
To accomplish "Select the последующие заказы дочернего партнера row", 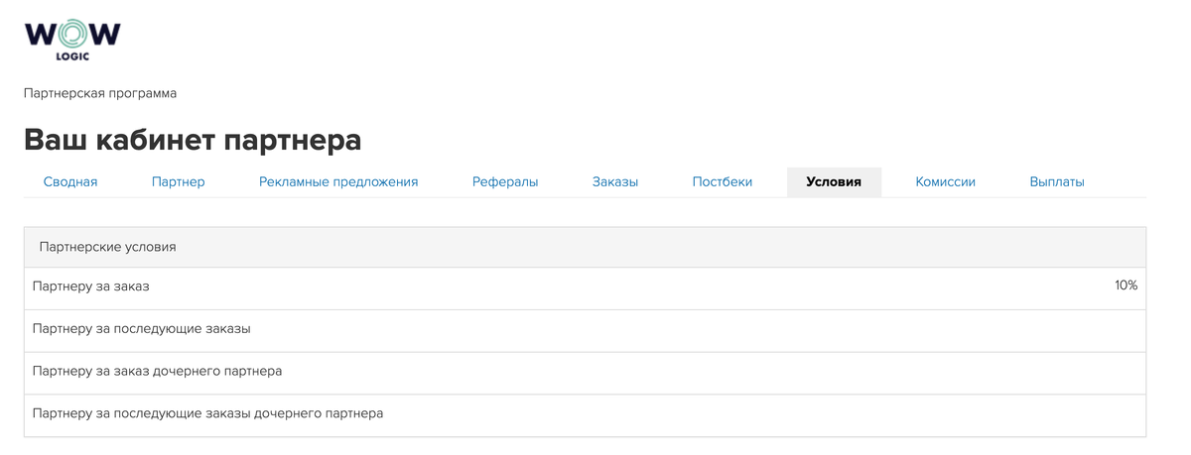I will point(586,413).
